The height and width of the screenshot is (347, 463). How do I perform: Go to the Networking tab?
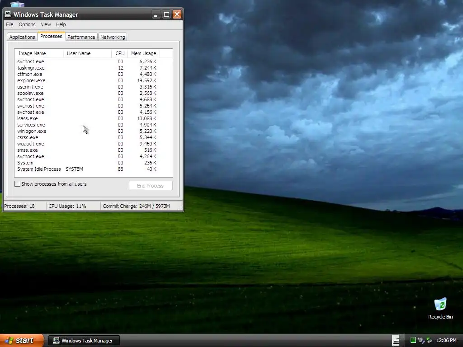(113, 37)
